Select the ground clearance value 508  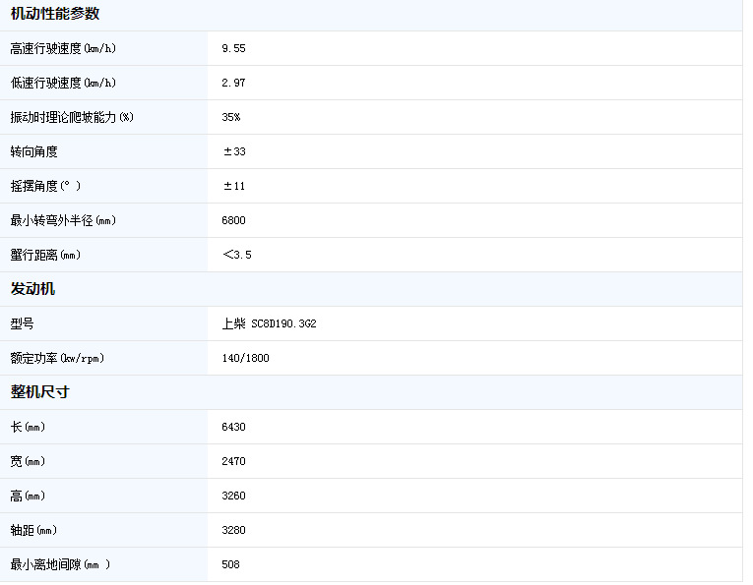pyautogui.click(x=230, y=564)
